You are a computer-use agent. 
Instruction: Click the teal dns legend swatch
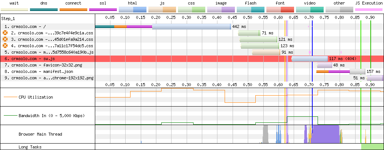[x=44, y=10]
